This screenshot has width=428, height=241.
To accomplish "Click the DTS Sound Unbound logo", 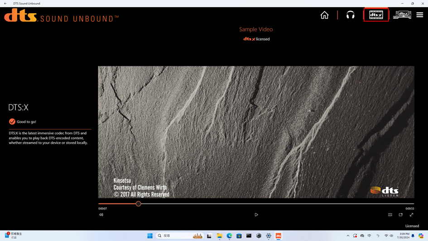I will 62,15.
